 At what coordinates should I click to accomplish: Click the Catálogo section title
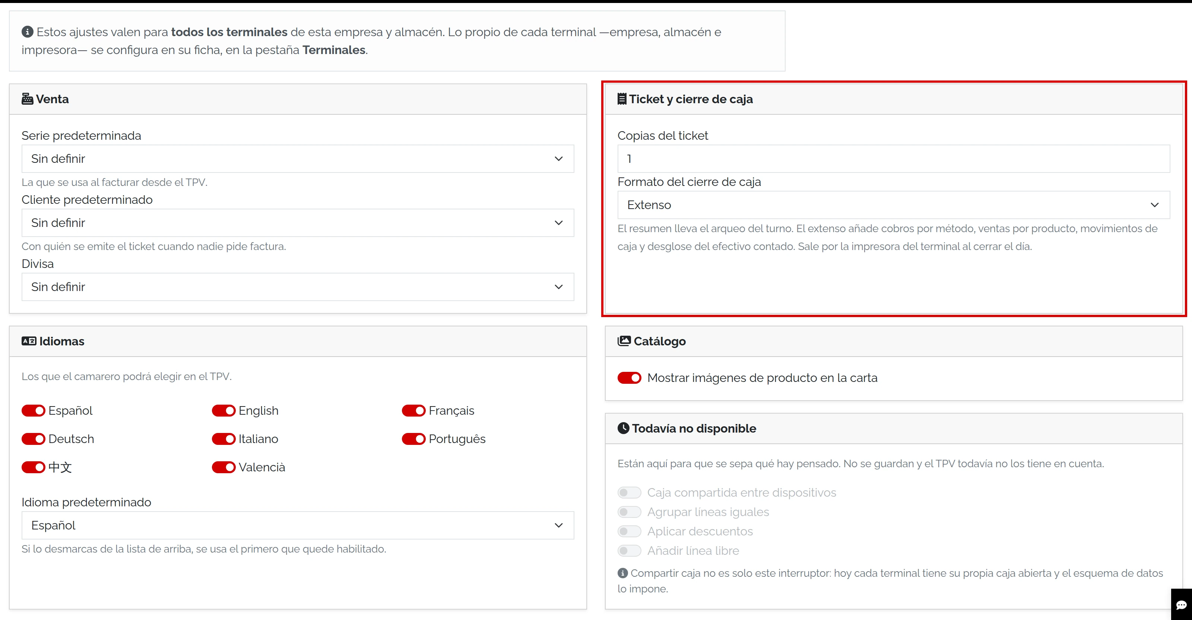point(659,341)
